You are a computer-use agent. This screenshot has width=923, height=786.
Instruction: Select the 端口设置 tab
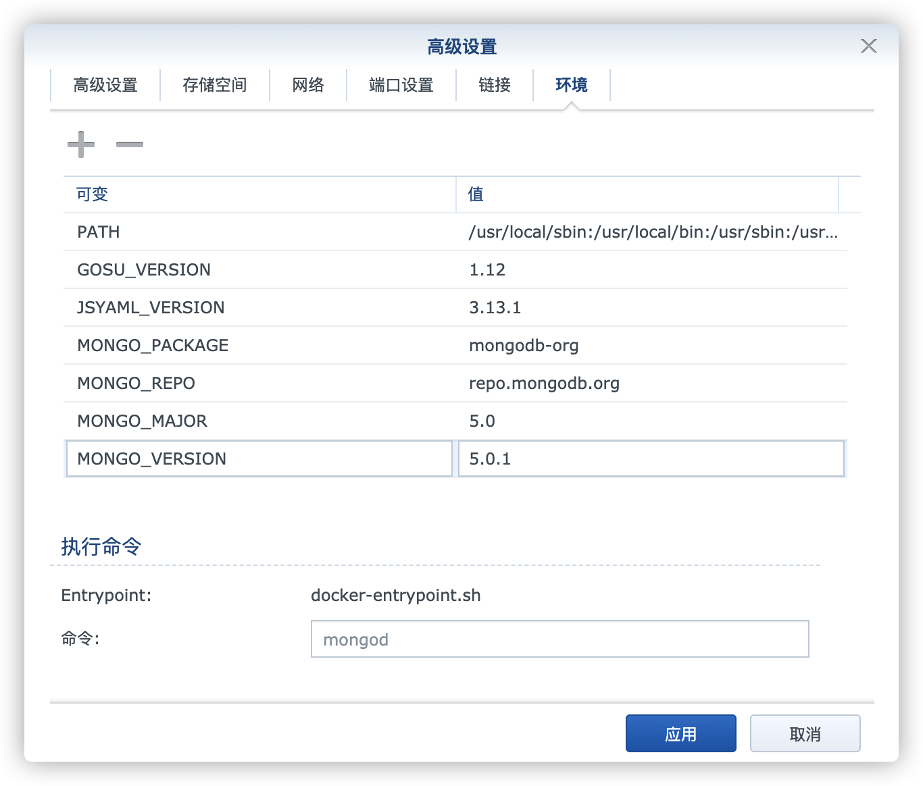tap(401, 85)
